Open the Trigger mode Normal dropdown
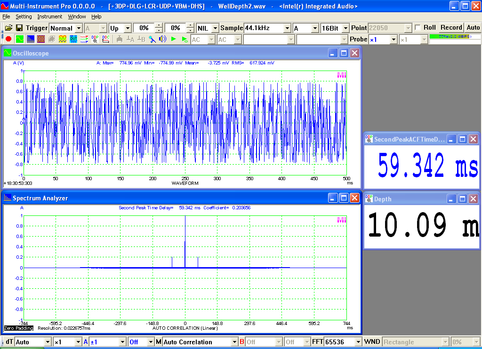482x349 pixels. 79,28
